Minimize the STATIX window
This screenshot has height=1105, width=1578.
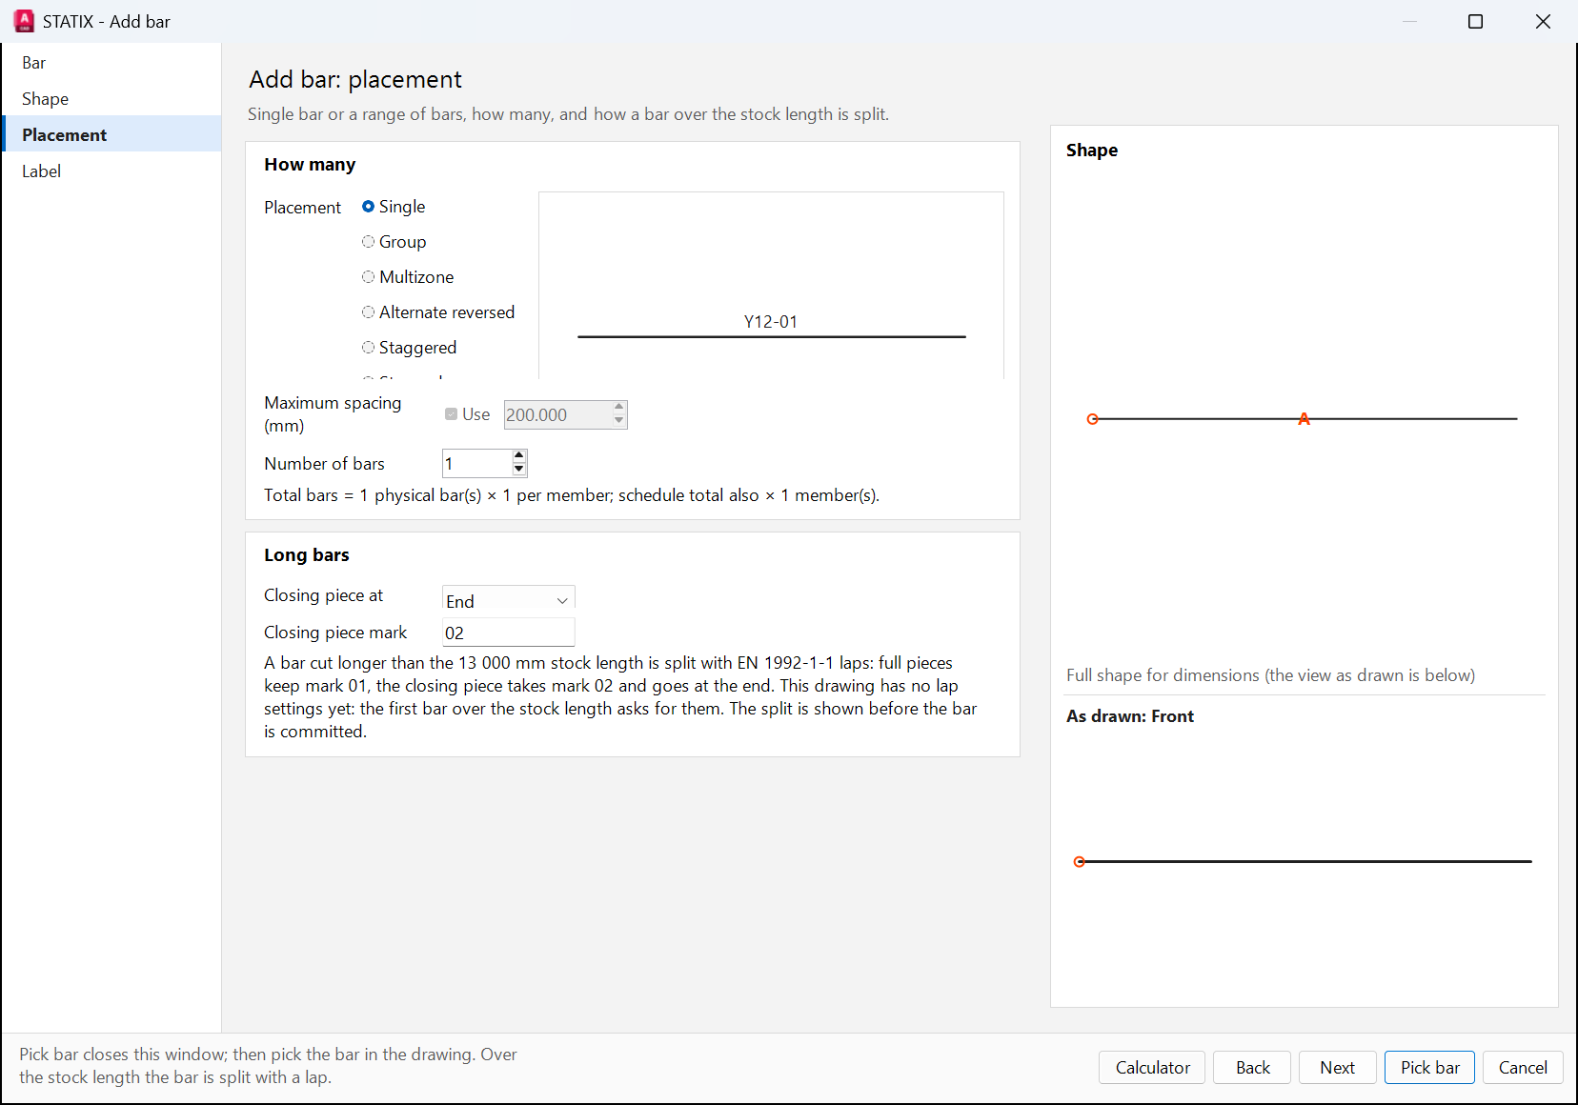click(1410, 21)
